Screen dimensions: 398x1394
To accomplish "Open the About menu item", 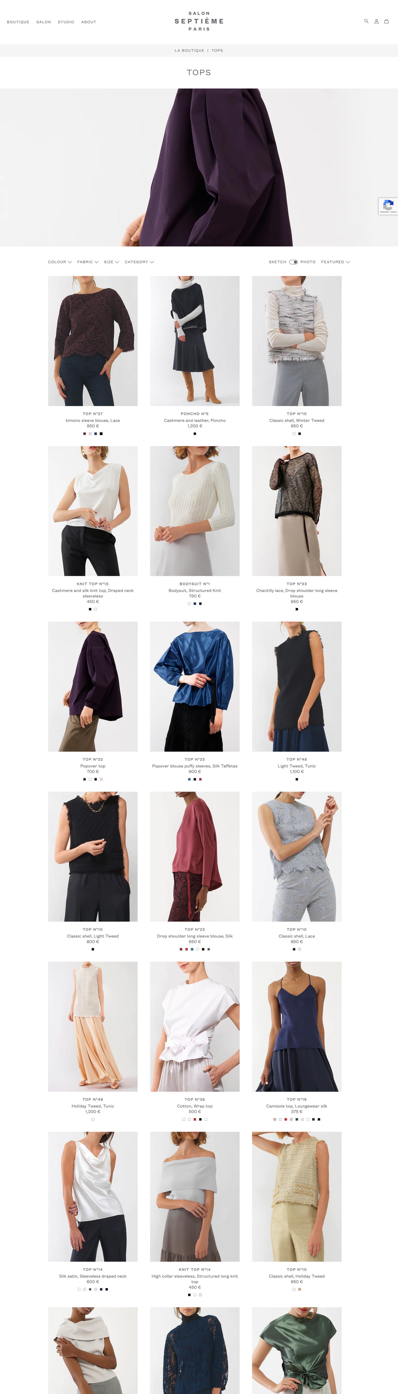I will coord(89,22).
